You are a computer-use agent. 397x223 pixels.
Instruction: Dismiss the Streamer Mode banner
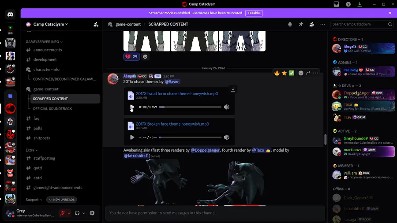coord(390,13)
